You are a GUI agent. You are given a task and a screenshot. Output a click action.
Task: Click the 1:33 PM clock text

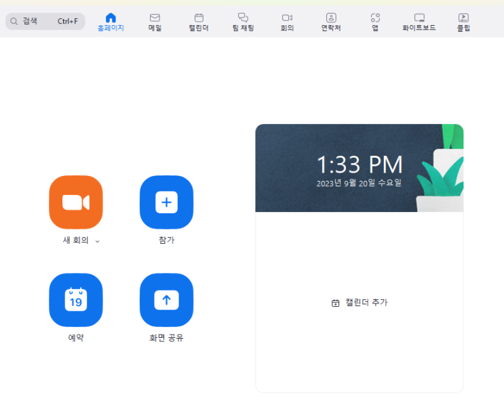(x=360, y=165)
